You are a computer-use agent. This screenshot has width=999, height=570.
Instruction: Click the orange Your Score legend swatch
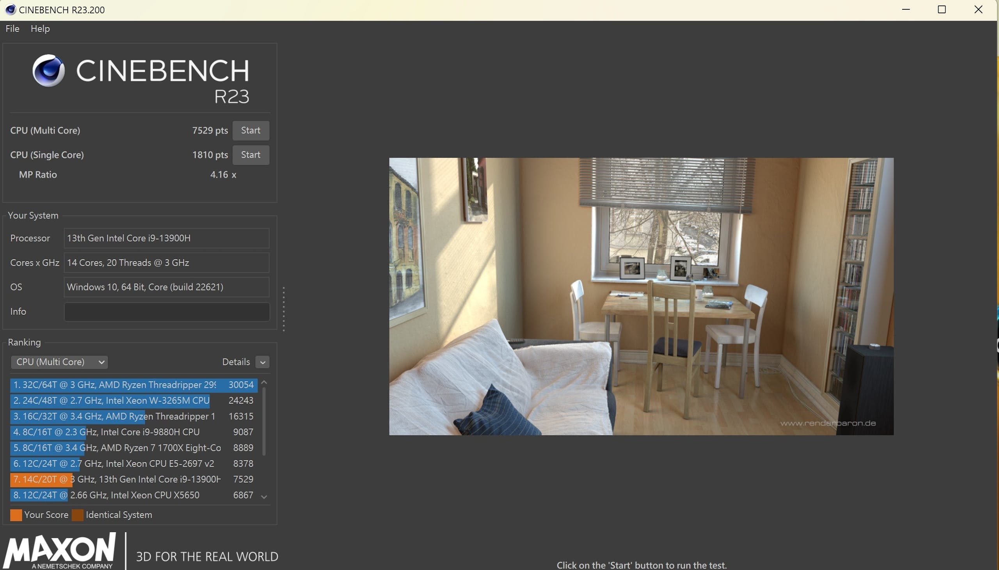pyautogui.click(x=16, y=515)
